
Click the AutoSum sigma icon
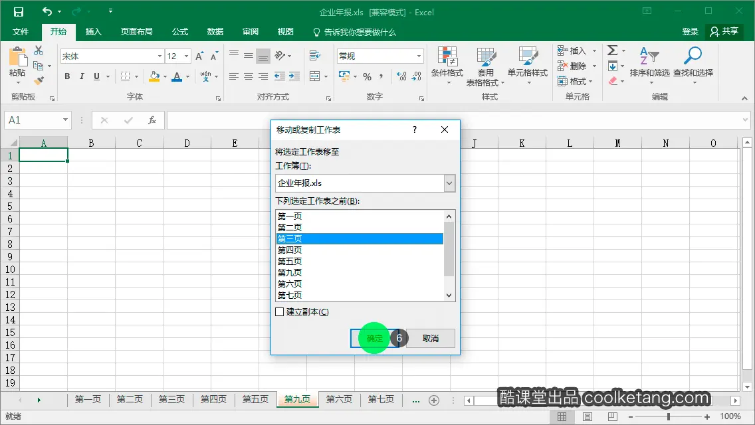pos(613,50)
